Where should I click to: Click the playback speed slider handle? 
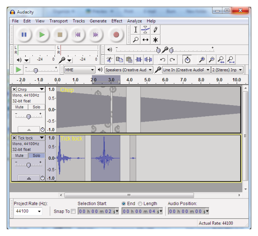[36, 71]
